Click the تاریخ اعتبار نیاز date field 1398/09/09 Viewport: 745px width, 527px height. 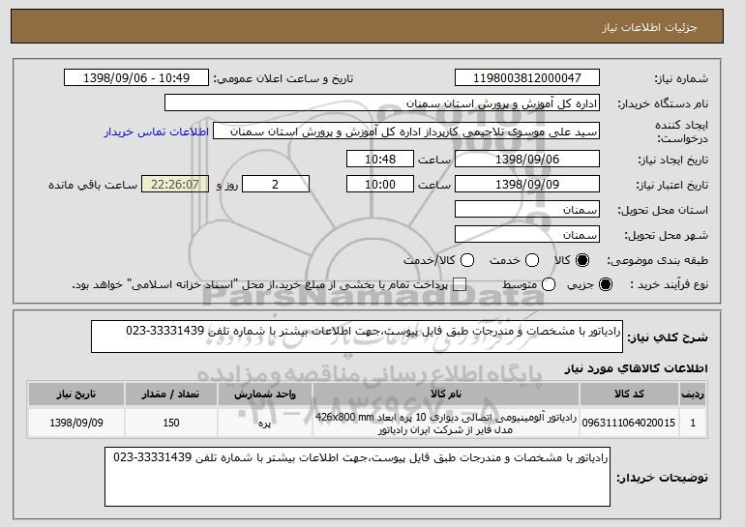click(527, 185)
